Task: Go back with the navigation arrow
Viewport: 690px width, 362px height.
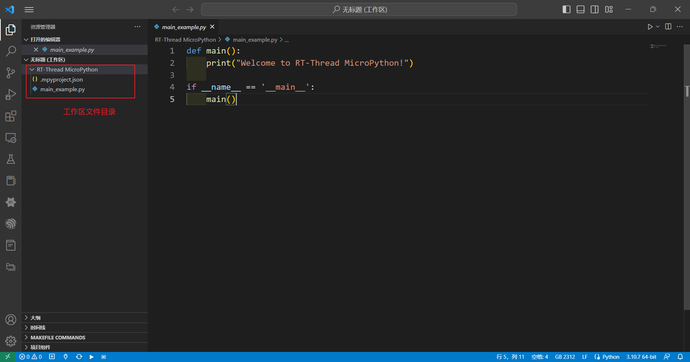Action: click(x=176, y=10)
